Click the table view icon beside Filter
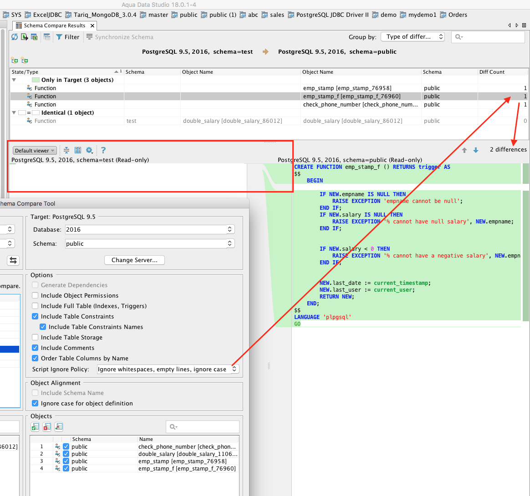Viewport: 530px width, 496px height. (47, 37)
